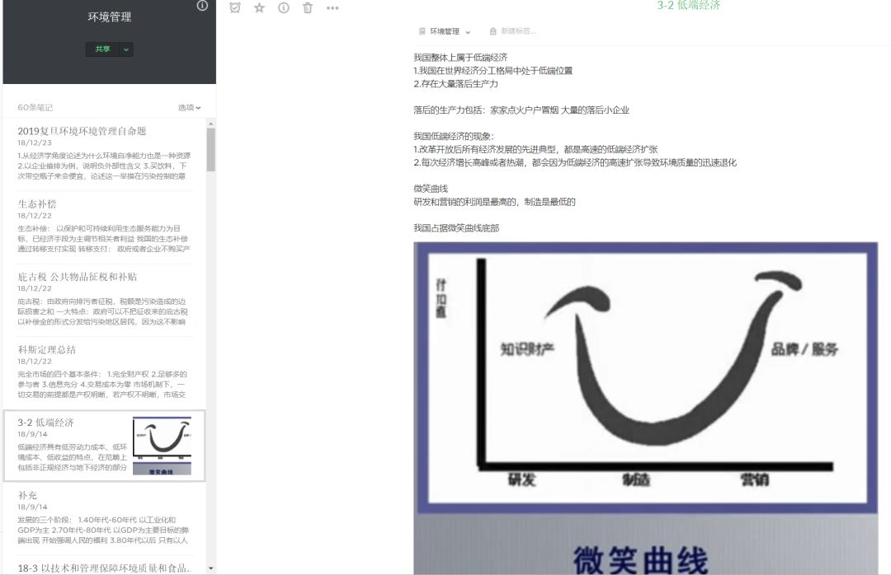This screenshot has height=575, width=891.
Task: Click the smile curve thumbnail in note list
Action: click(x=162, y=446)
